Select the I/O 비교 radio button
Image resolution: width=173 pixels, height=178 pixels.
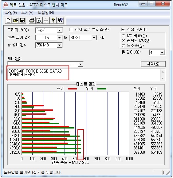click(123, 36)
